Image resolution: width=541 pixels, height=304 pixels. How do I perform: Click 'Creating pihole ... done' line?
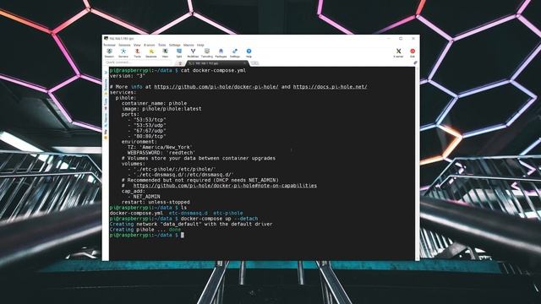pyautogui.click(x=145, y=230)
